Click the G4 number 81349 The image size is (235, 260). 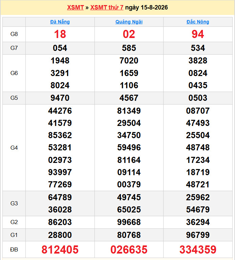pyautogui.click(x=129, y=111)
